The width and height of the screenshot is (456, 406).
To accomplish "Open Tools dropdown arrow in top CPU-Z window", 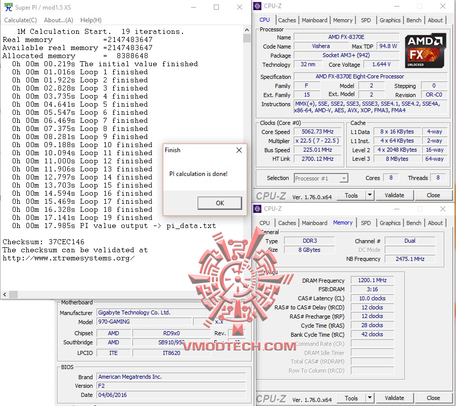I will [x=370, y=195].
